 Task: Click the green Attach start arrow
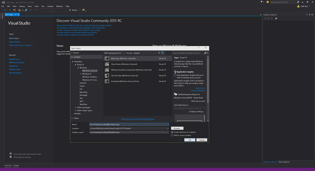tap(70, 10)
